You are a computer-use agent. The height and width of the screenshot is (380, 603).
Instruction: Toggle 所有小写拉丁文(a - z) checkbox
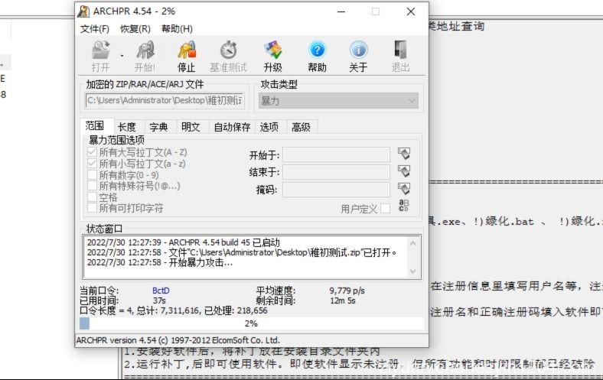[92, 164]
